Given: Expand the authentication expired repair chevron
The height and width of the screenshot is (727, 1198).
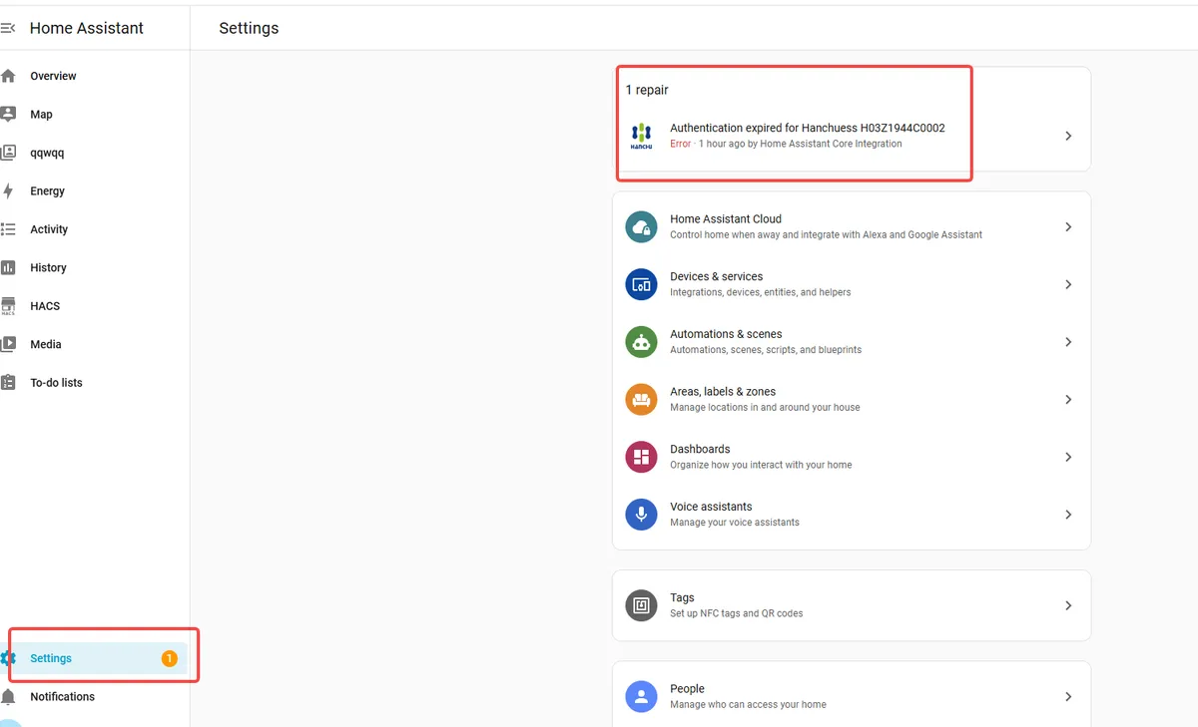Looking at the screenshot, I should point(1068,136).
